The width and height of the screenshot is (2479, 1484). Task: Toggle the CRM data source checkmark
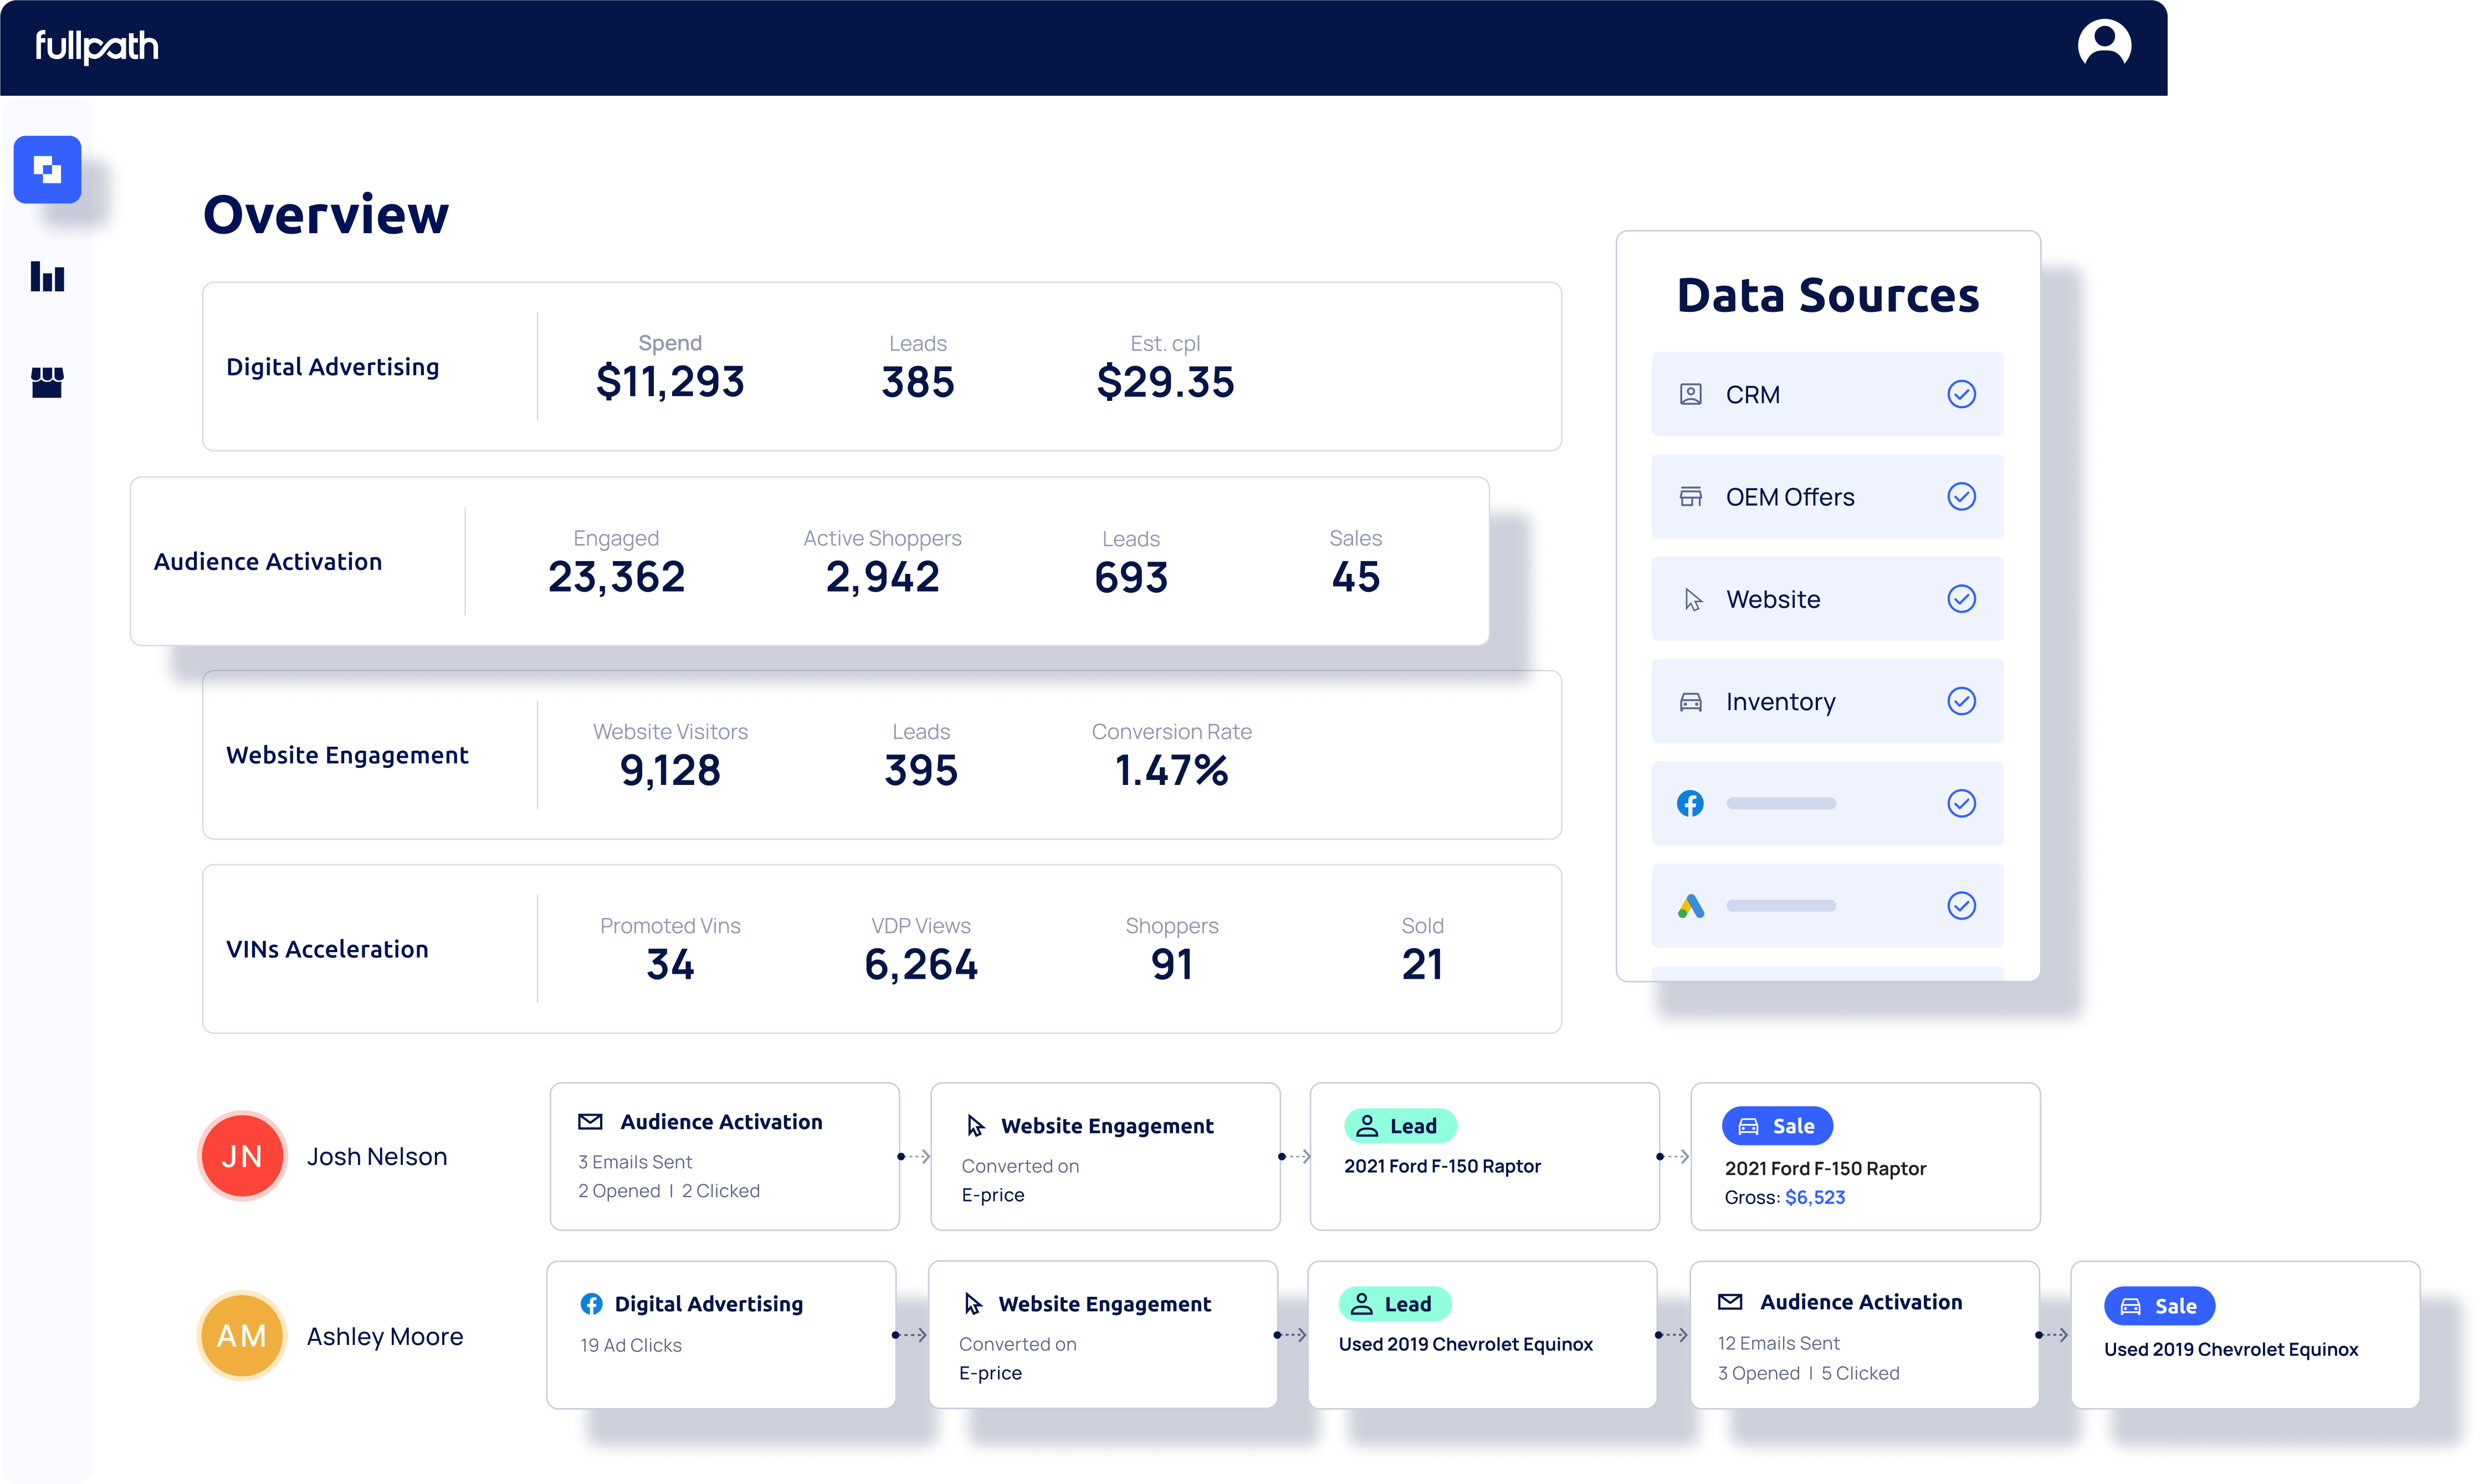1961,394
